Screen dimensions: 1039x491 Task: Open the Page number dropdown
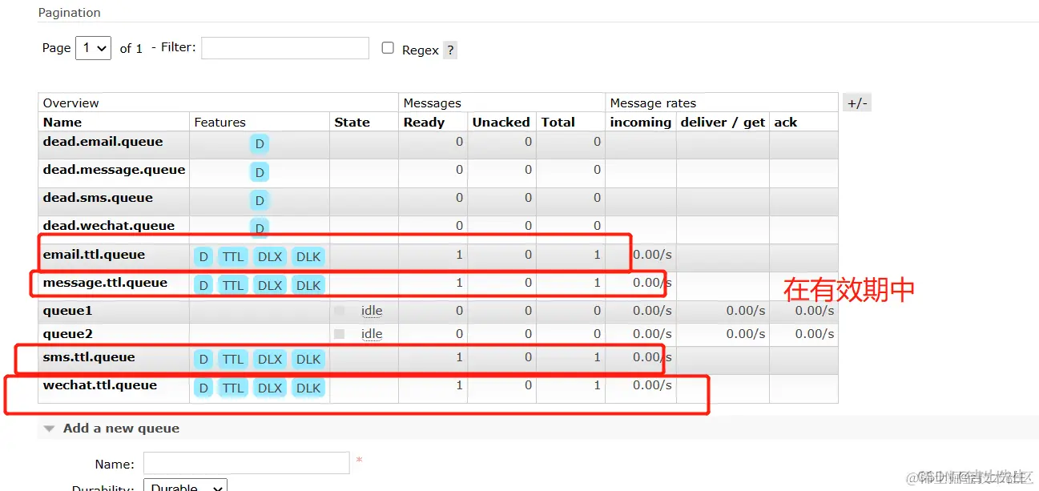[x=93, y=48]
